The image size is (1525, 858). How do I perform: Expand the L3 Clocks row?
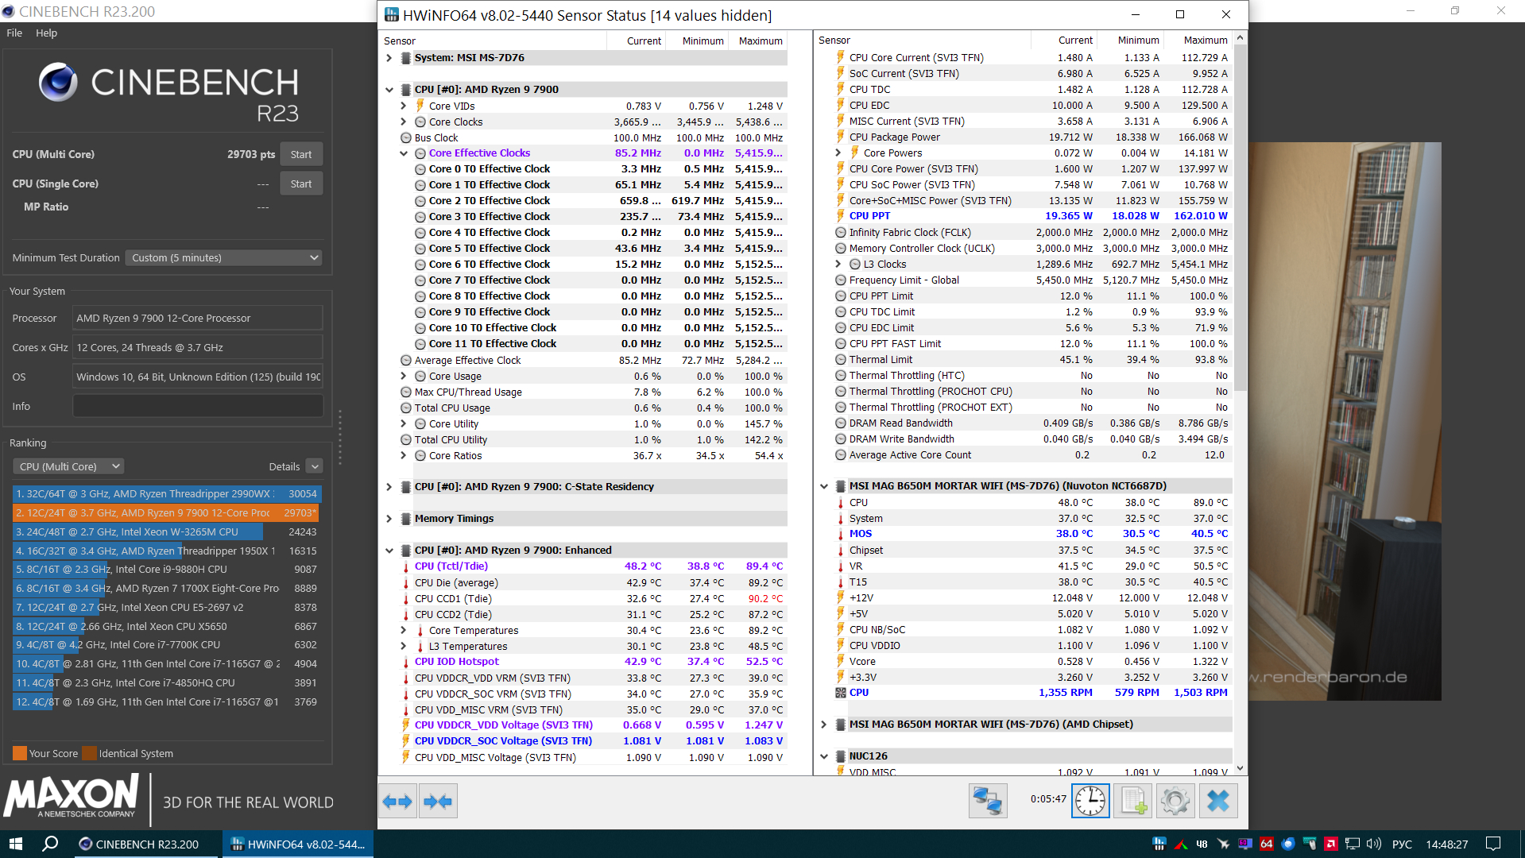point(838,264)
